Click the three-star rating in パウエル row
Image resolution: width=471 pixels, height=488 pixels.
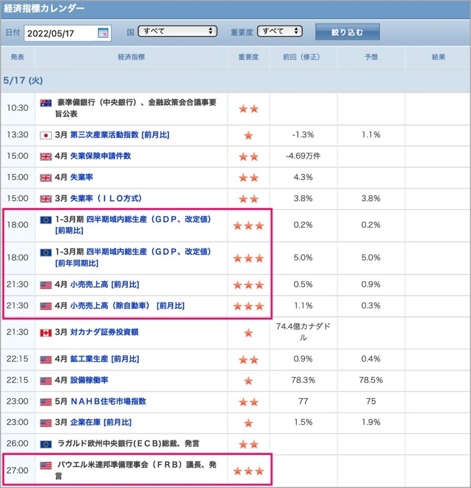coord(249,471)
